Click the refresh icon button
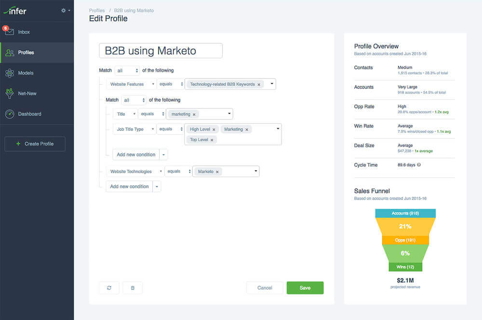This screenshot has height=320, width=482. [109, 288]
